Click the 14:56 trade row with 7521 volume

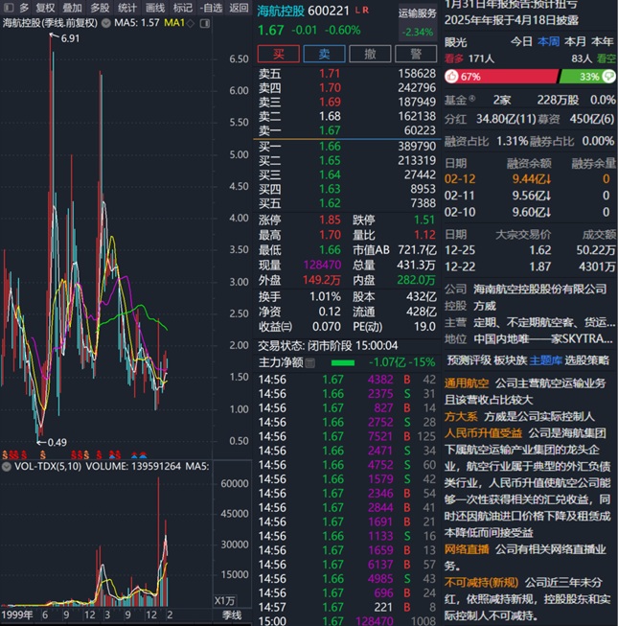pyautogui.click(x=347, y=437)
